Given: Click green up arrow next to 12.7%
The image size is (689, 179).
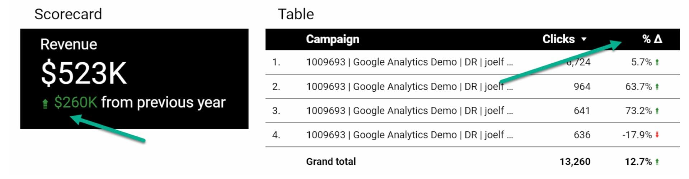Looking at the screenshot, I should (x=657, y=162).
